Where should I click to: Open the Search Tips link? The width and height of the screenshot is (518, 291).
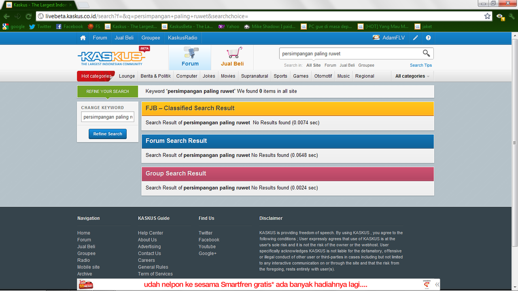click(421, 65)
